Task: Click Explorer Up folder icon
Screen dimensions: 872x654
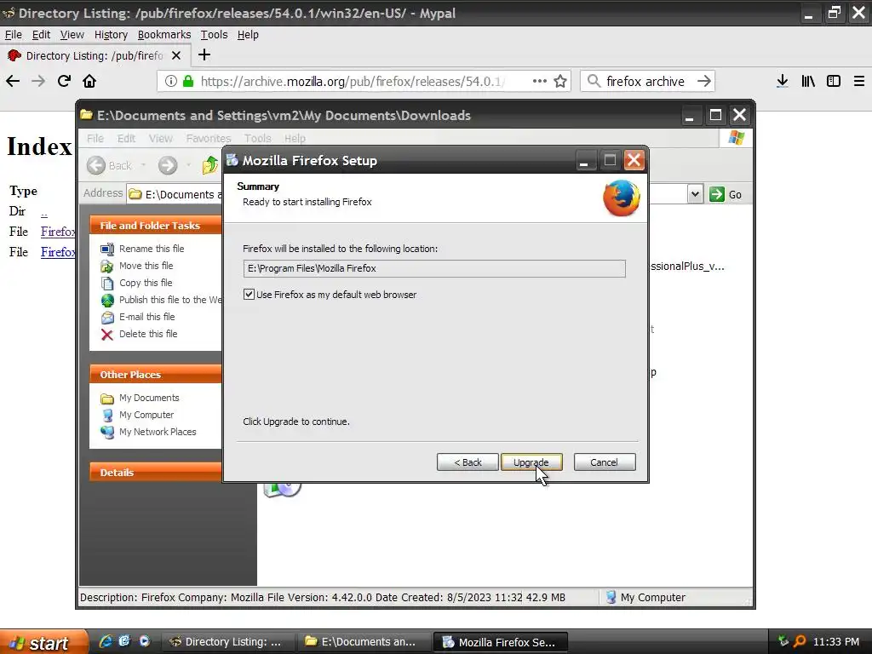Action: [210, 165]
